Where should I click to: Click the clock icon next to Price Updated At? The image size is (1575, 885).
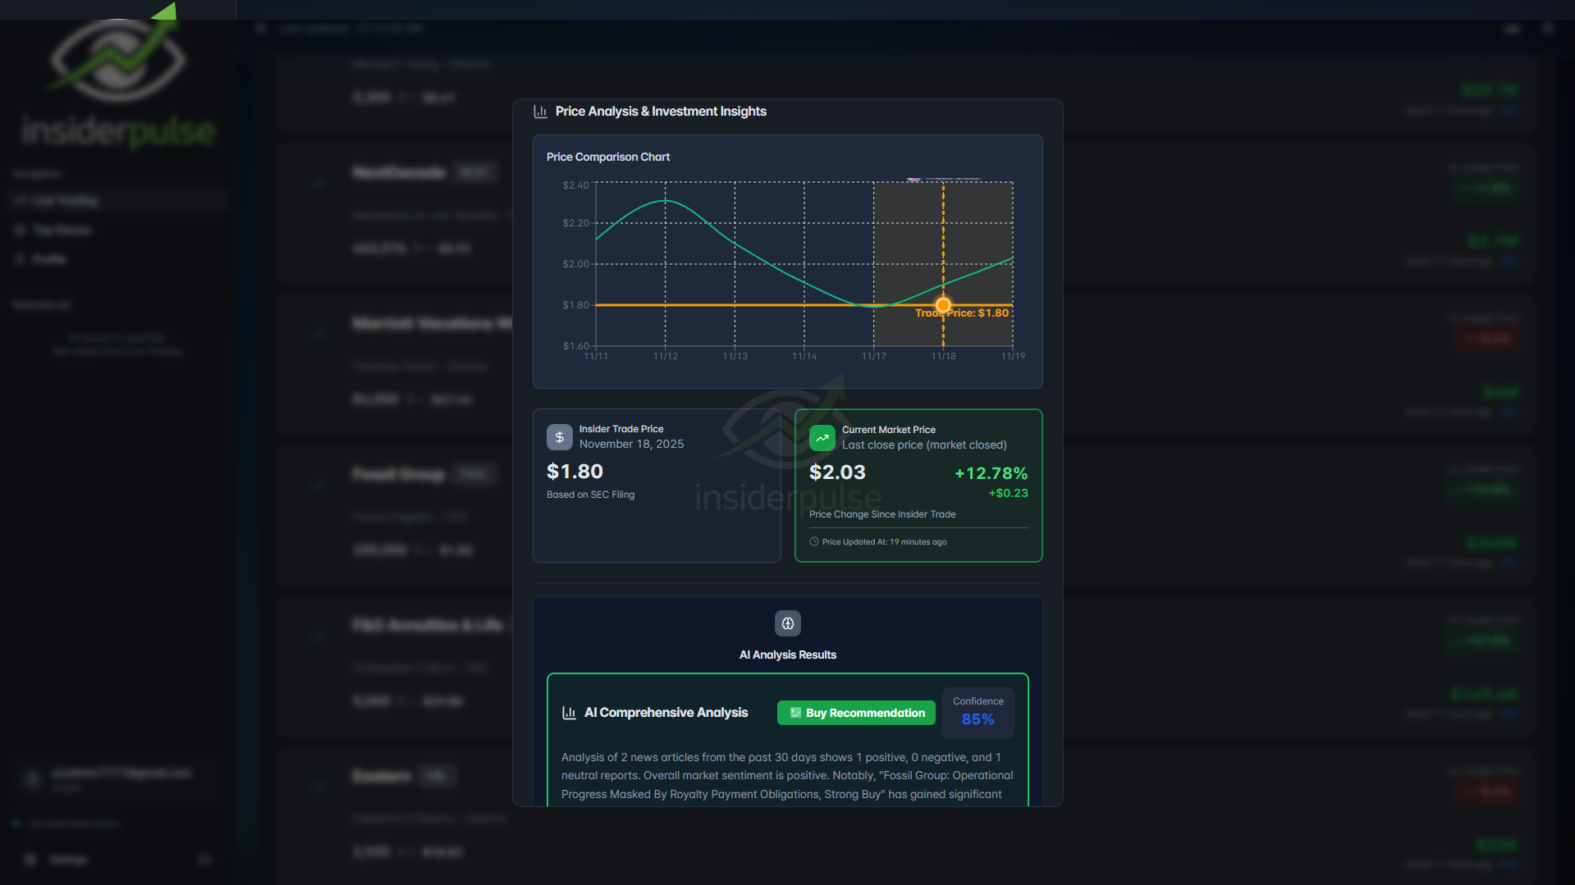pos(813,541)
